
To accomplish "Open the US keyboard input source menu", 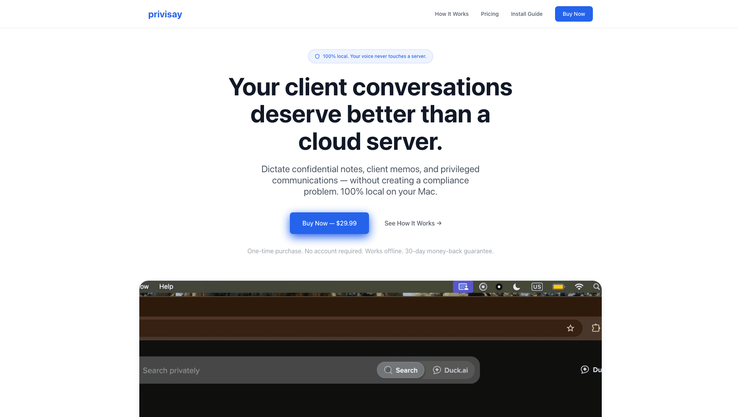I will [x=537, y=286].
